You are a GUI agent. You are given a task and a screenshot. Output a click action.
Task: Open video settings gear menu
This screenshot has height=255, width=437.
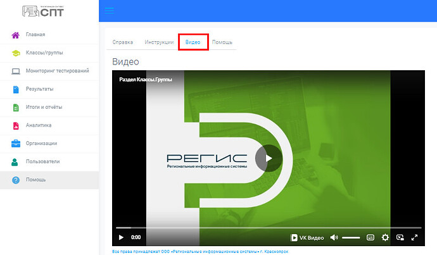pos(385,238)
